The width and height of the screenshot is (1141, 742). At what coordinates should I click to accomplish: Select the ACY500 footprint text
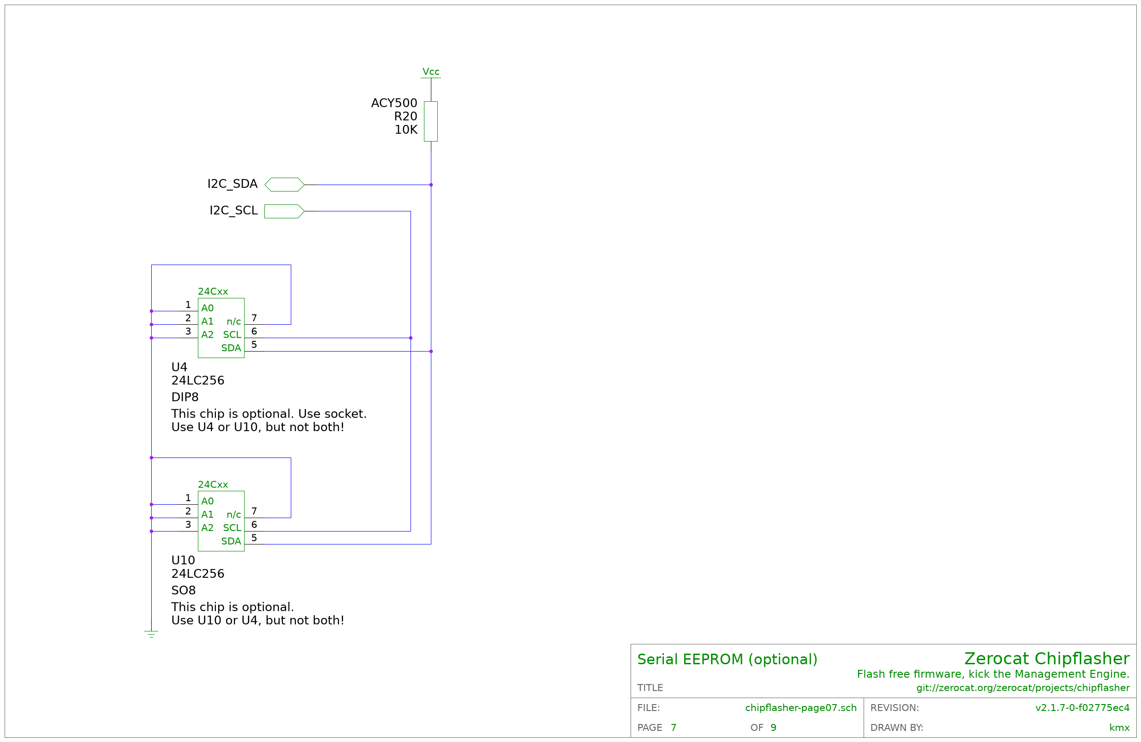pyautogui.click(x=394, y=103)
